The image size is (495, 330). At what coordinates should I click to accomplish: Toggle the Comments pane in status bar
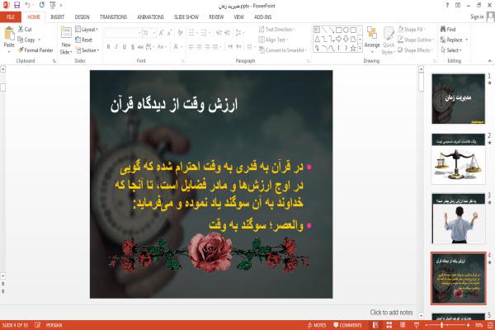[x=347, y=325]
